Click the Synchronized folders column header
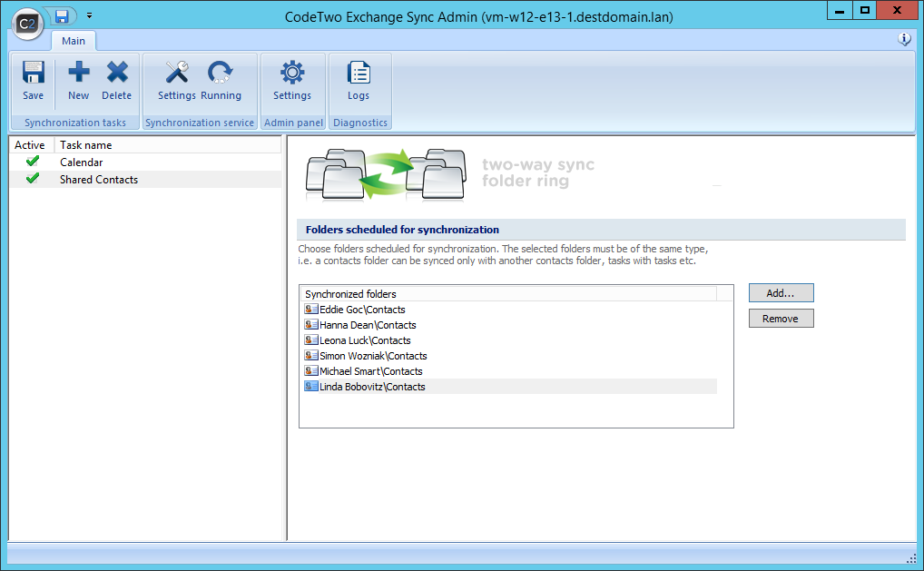Viewport: 924px width, 571px height. [x=509, y=293]
